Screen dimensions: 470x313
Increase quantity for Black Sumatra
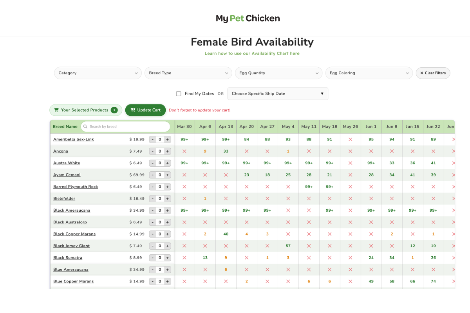(167, 258)
